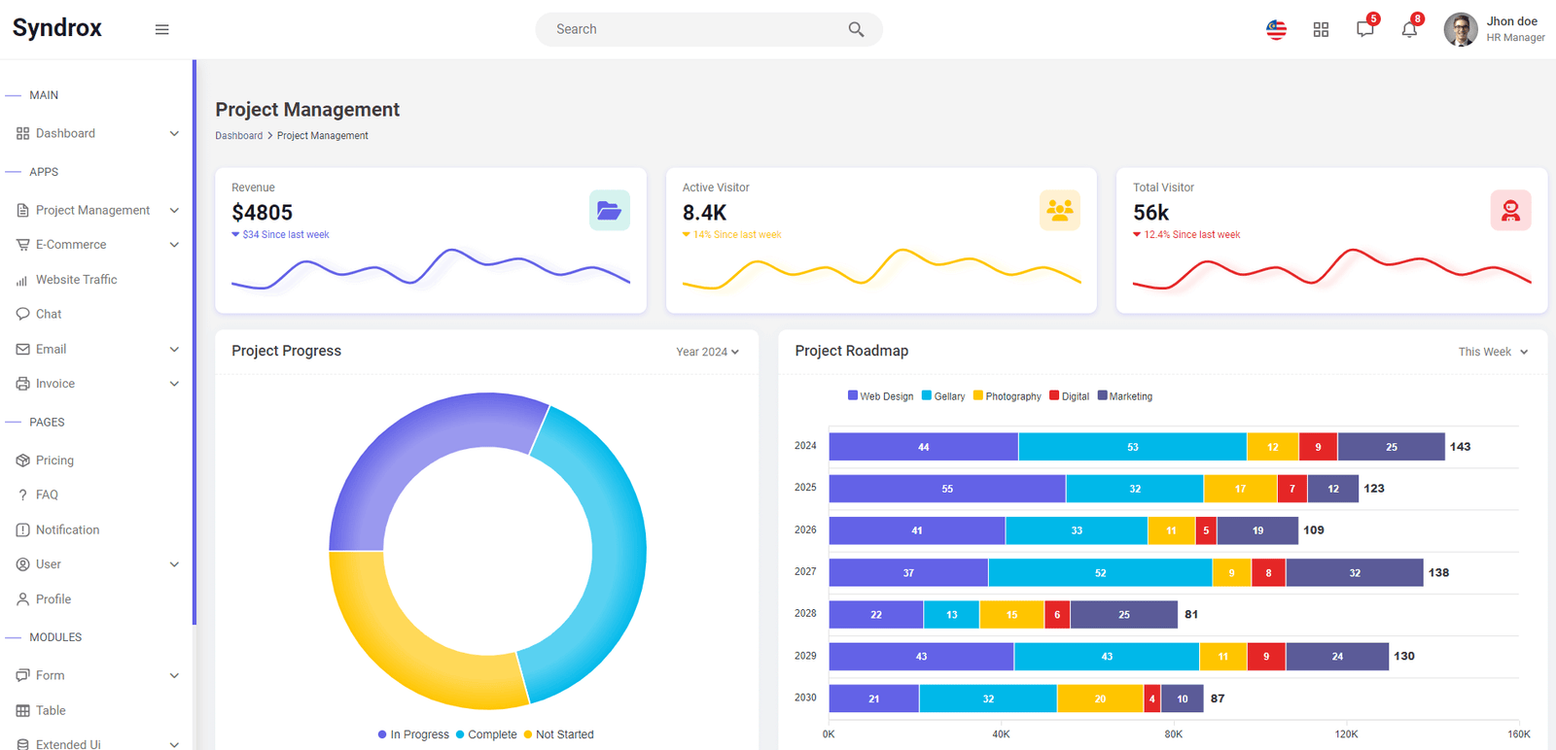Click the Revenue folder icon
1556x750 pixels.
tap(610, 210)
